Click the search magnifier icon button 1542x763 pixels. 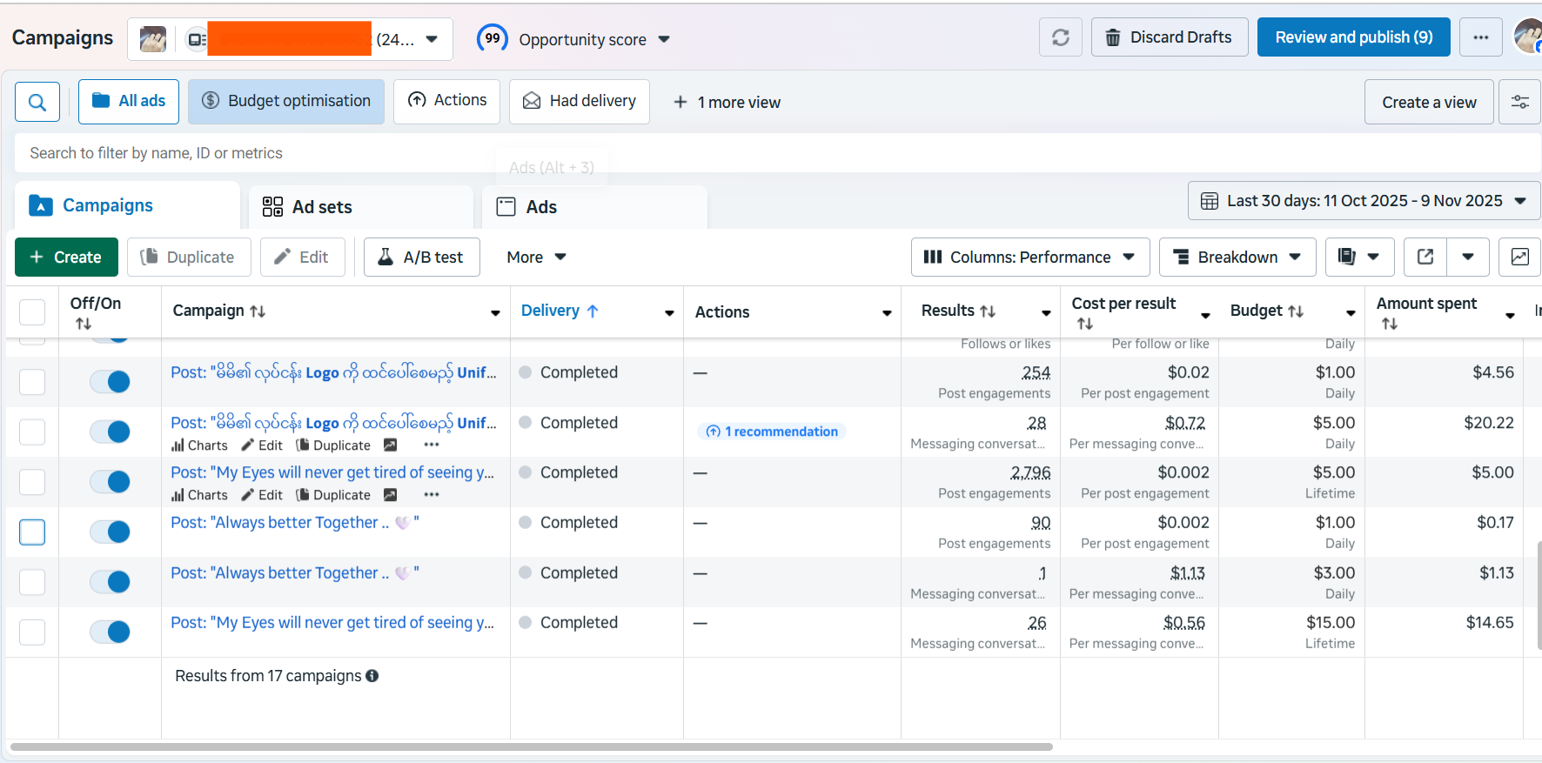coord(37,103)
